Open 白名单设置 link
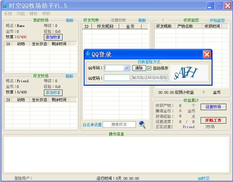The height and width of the screenshot is (182, 233). 92,125
